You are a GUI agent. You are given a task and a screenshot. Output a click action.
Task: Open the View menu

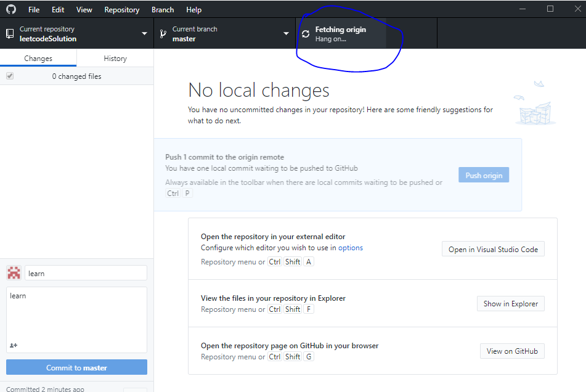[84, 10]
